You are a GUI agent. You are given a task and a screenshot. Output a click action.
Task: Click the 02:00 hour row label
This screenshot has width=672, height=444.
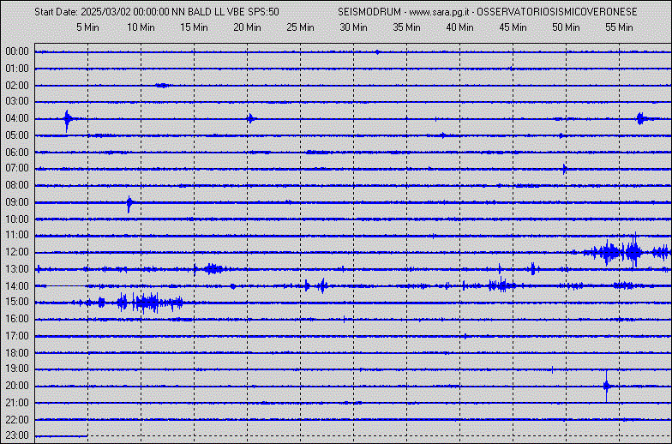tap(17, 86)
